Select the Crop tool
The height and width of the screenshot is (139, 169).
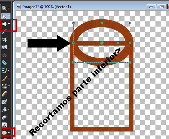coord(4,40)
